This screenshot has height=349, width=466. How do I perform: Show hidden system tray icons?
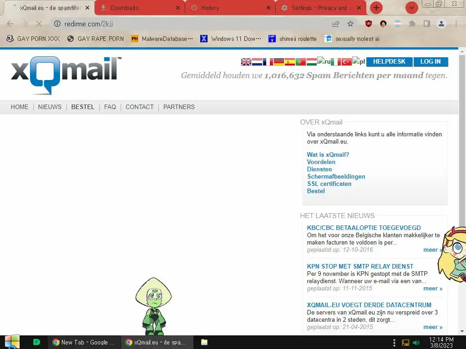(x=394, y=343)
